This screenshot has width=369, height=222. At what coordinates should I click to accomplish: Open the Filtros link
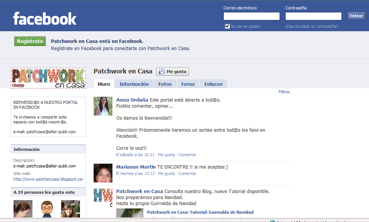pos(284,92)
